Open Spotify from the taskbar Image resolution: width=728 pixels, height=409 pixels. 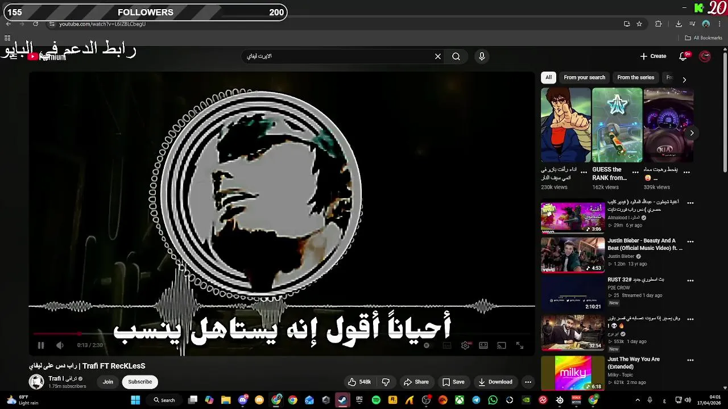(376, 400)
